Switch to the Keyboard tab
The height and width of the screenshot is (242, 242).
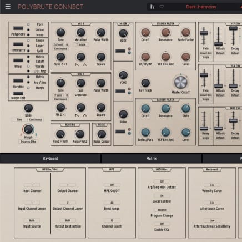coord(51,159)
